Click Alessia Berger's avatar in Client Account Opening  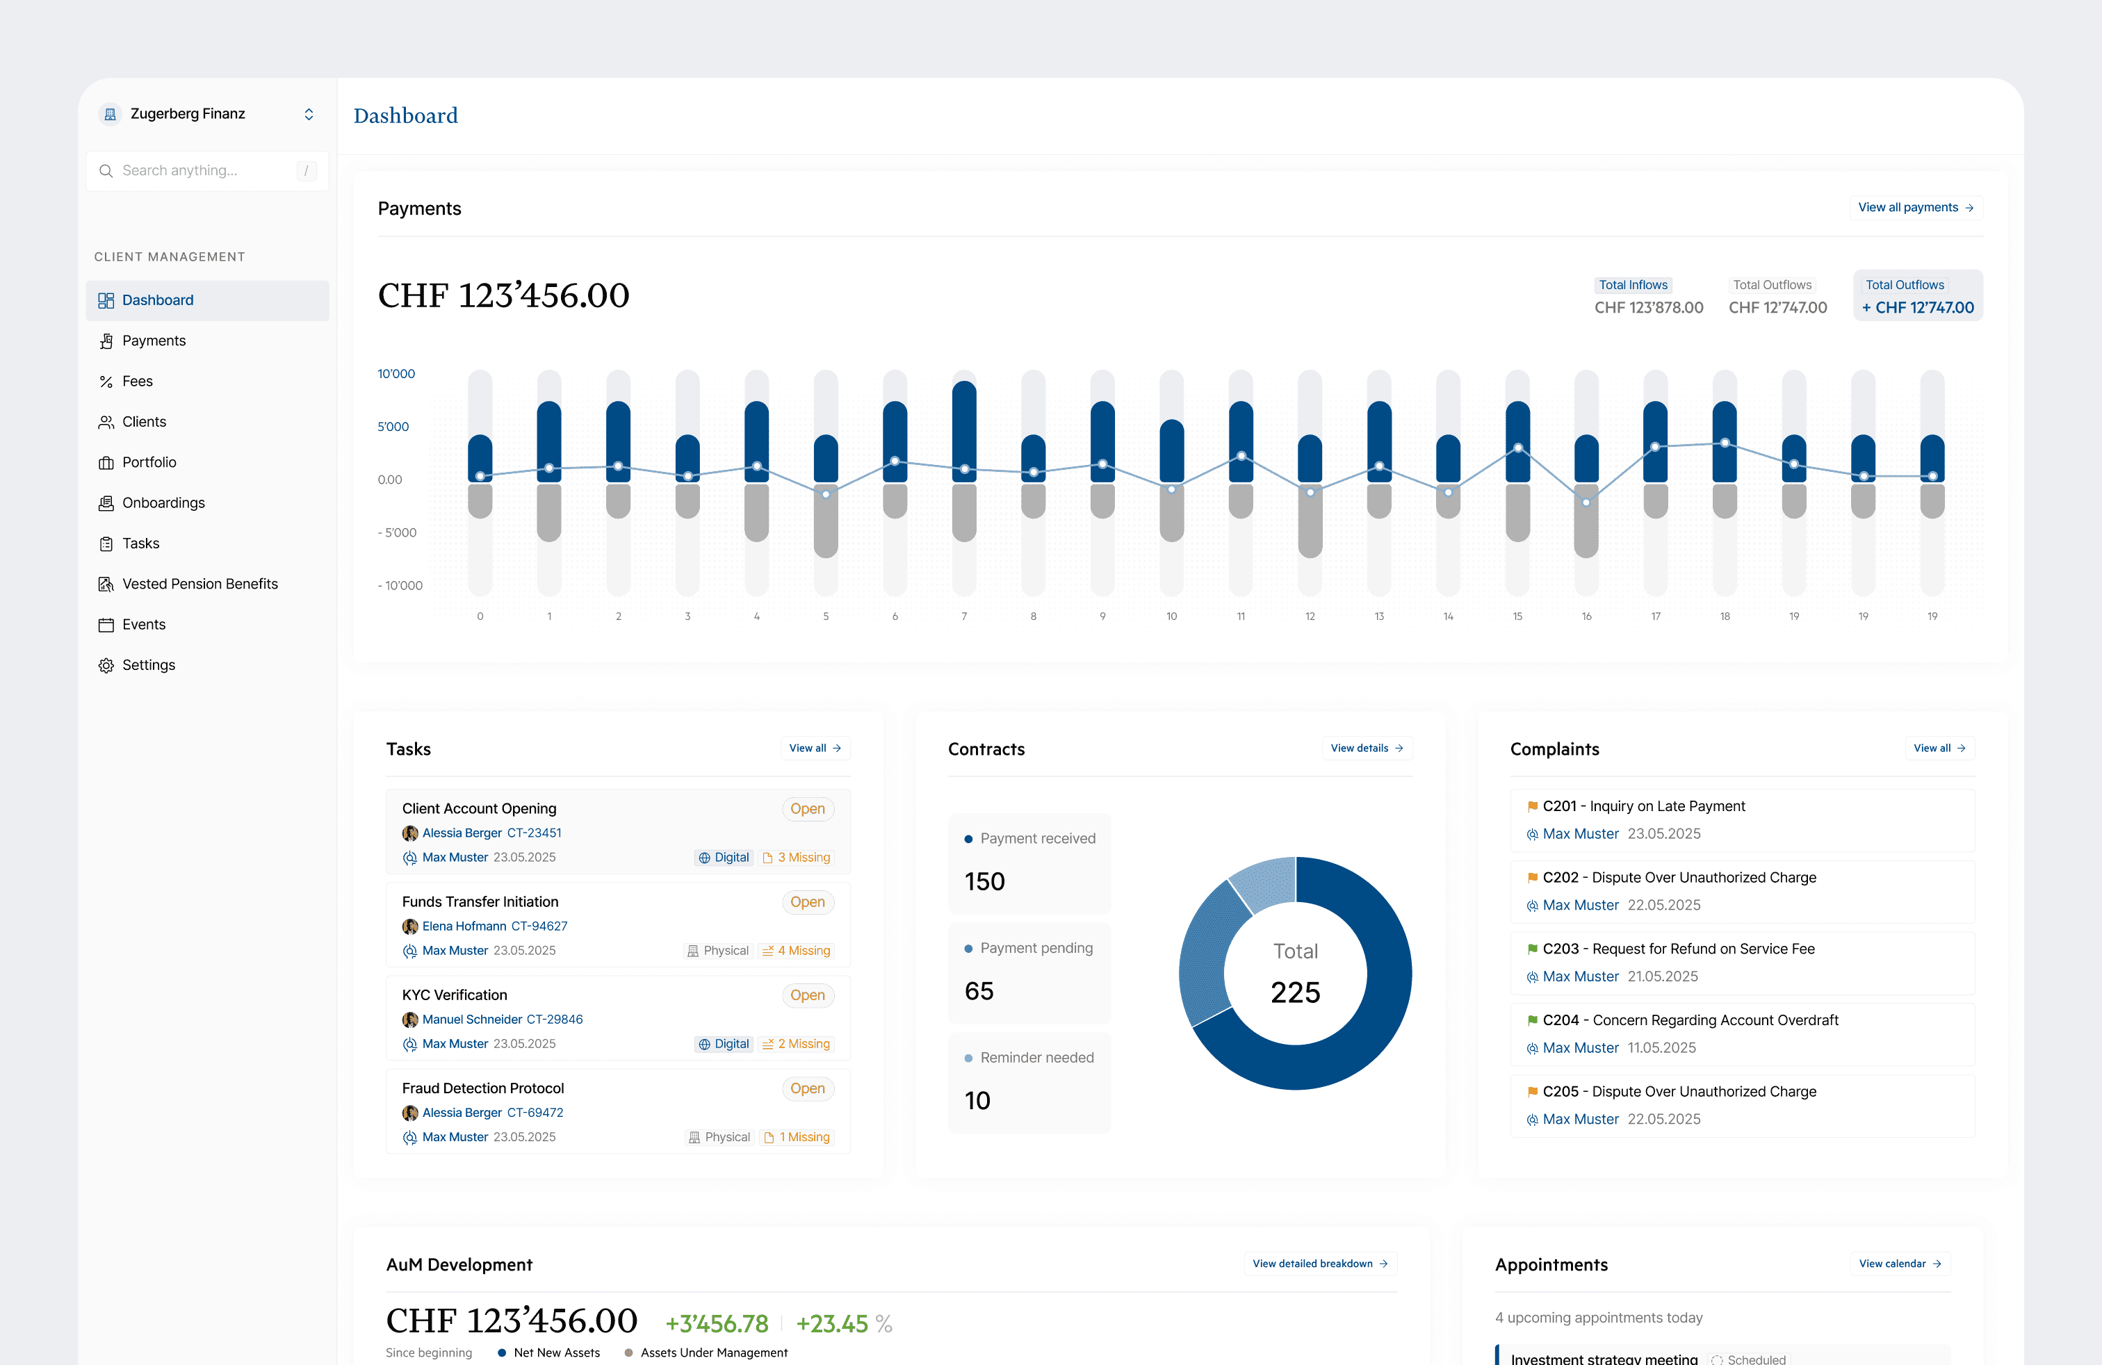click(410, 833)
